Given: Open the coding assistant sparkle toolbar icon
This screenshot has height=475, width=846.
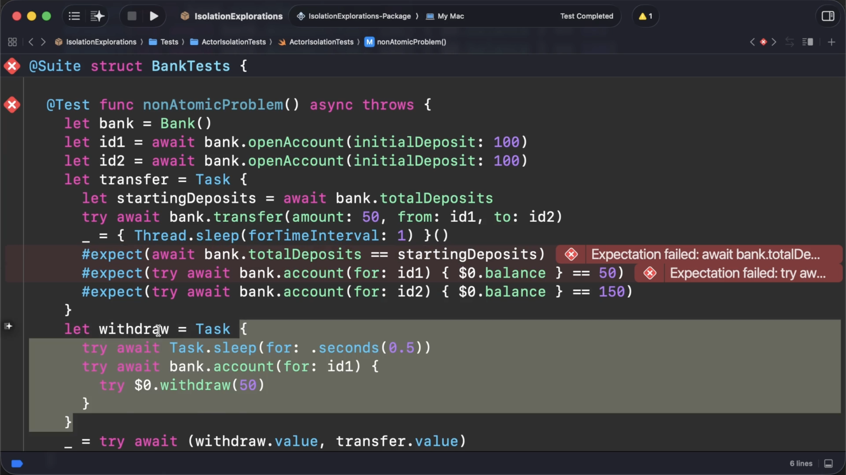Looking at the screenshot, I should click(97, 16).
